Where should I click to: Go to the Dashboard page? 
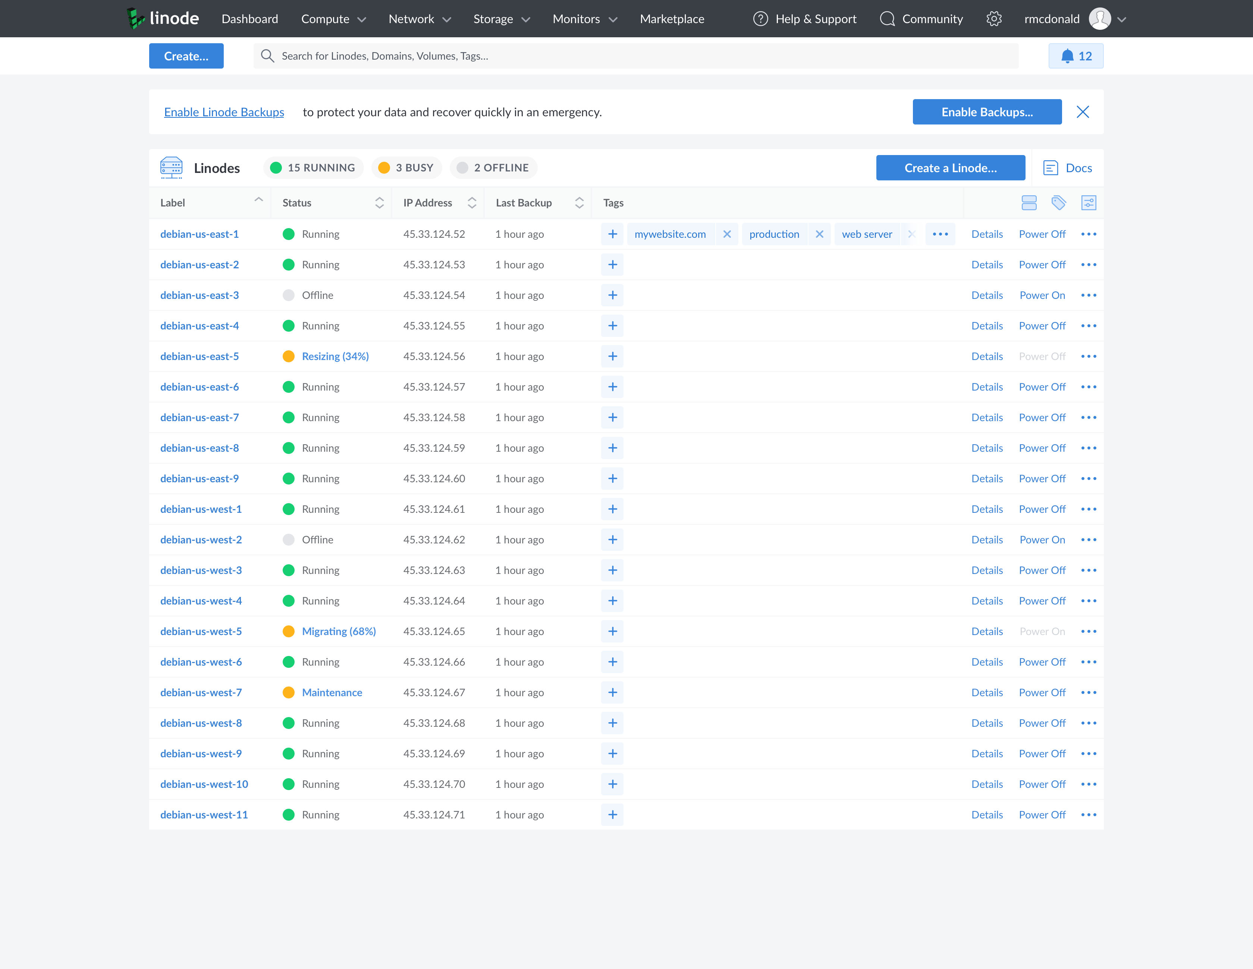249,19
